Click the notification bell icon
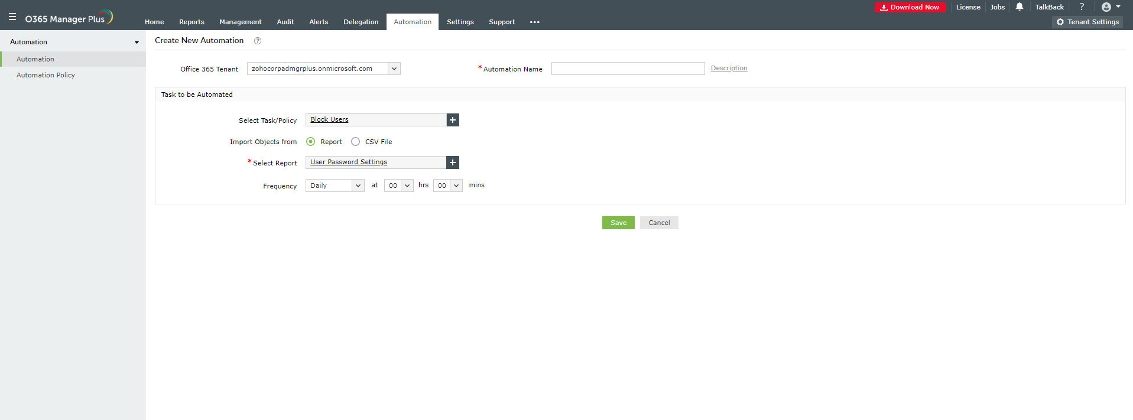This screenshot has width=1133, height=420. coord(1020,7)
